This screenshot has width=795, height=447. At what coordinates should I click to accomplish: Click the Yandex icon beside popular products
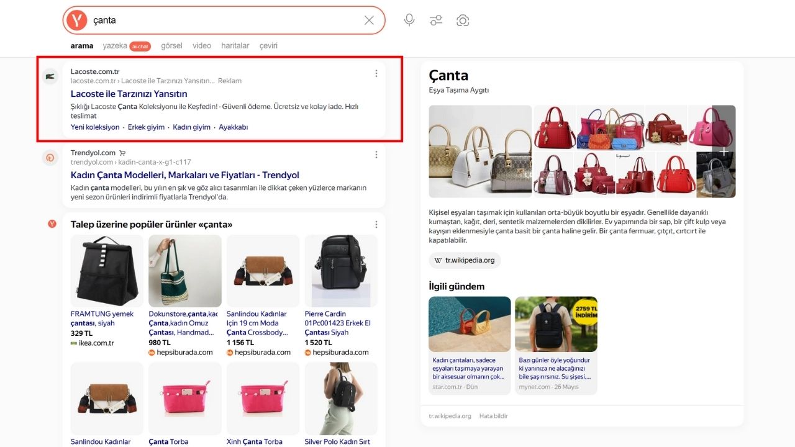[52, 223]
